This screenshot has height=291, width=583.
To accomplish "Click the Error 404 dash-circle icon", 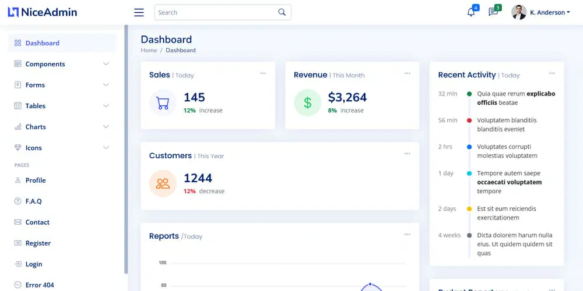I will click(17, 285).
